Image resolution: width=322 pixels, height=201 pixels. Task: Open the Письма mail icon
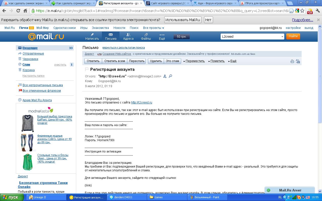click(111, 37)
